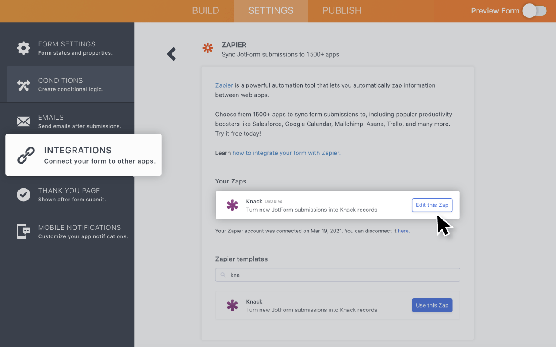Select the Conditions wrench icon
The height and width of the screenshot is (347, 556).
(23, 85)
